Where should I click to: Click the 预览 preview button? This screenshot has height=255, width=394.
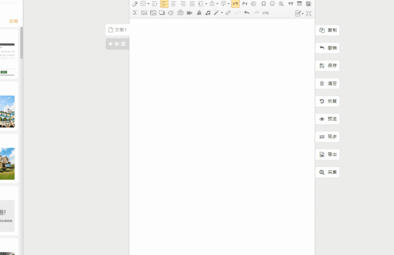point(327,119)
